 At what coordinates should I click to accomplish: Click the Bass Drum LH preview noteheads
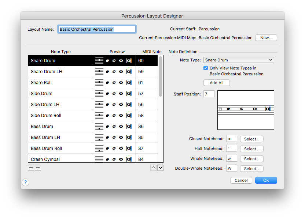[114, 138]
